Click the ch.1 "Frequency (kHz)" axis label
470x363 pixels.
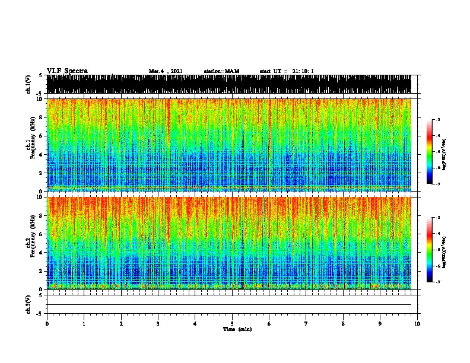pos(33,138)
